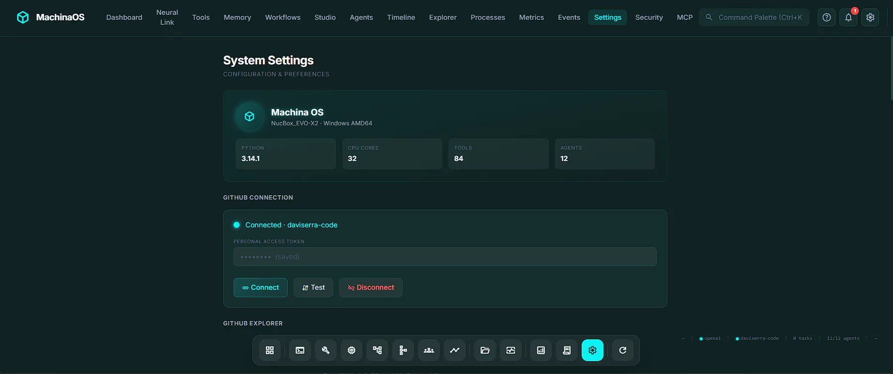The width and height of the screenshot is (893, 374).
Task: Click the highlighted cyan gear in the dock
Action: 593,350
